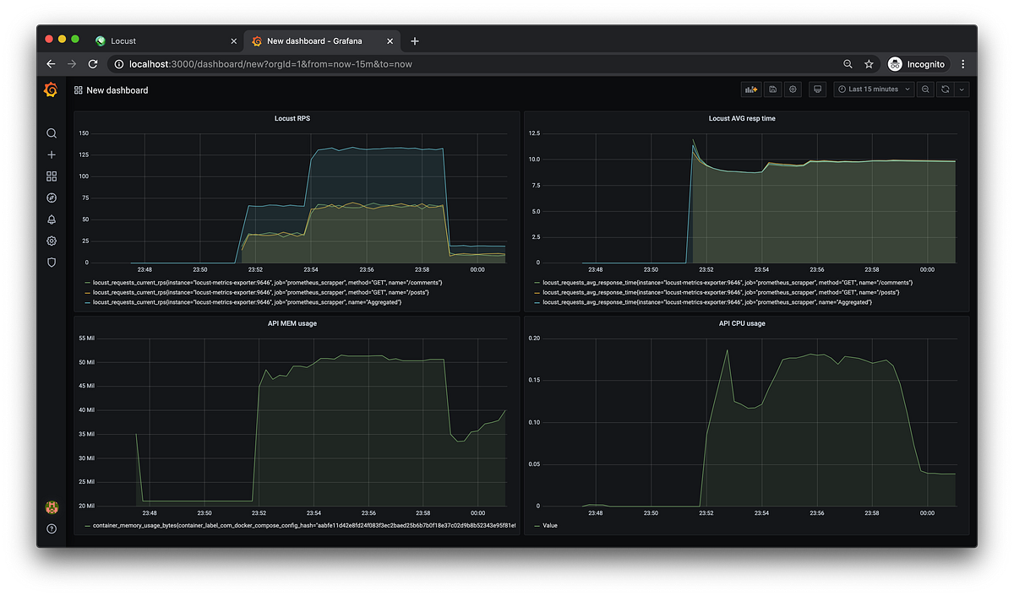Toggle the Aggregated series in Locust RPS legend
The height and width of the screenshot is (596, 1014).
click(246, 302)
